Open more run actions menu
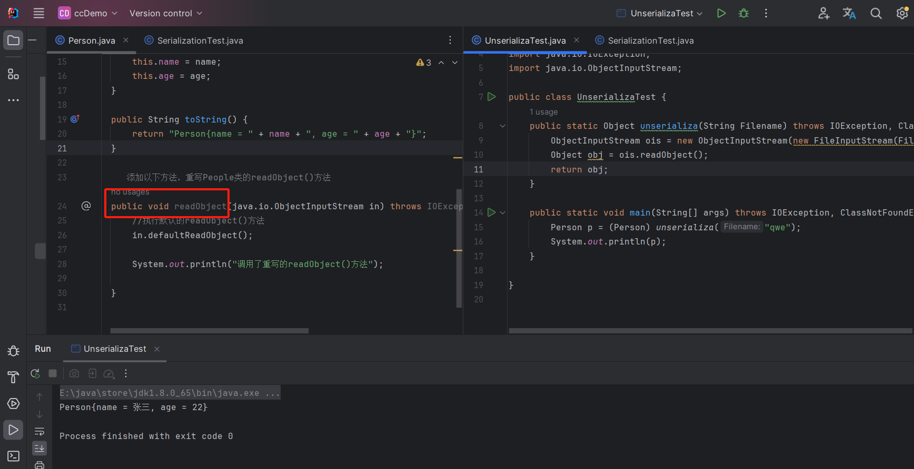This screenshot has height=469, width=914. coord(766,13)
